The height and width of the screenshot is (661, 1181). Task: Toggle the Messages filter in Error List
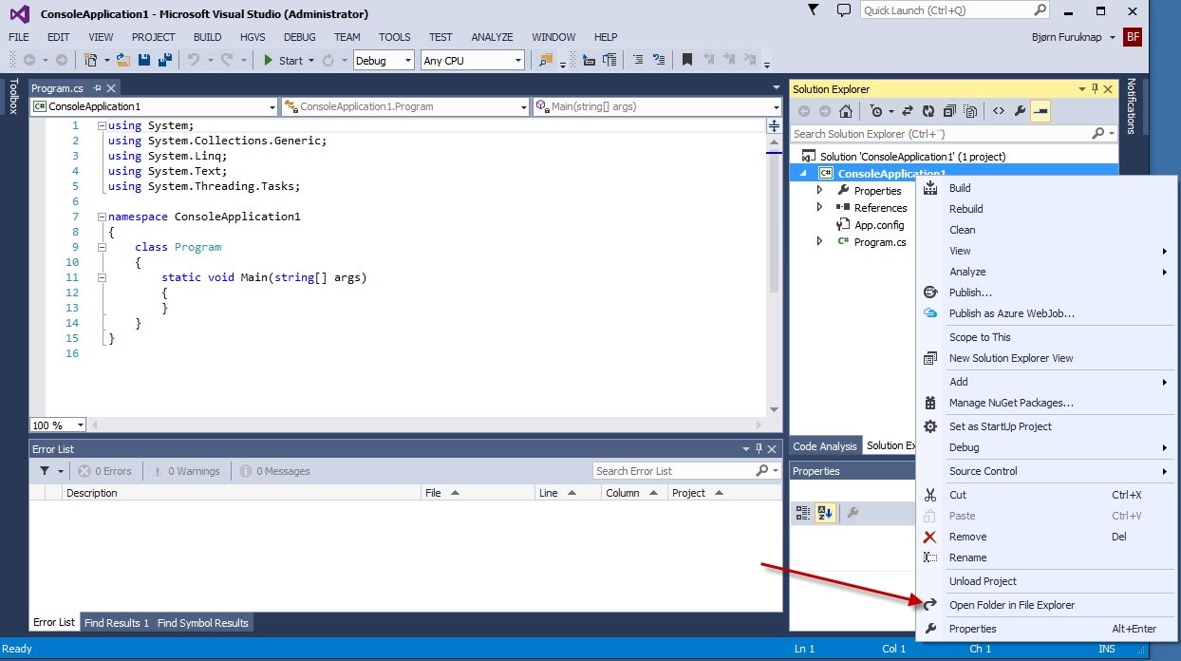[275, 471]
